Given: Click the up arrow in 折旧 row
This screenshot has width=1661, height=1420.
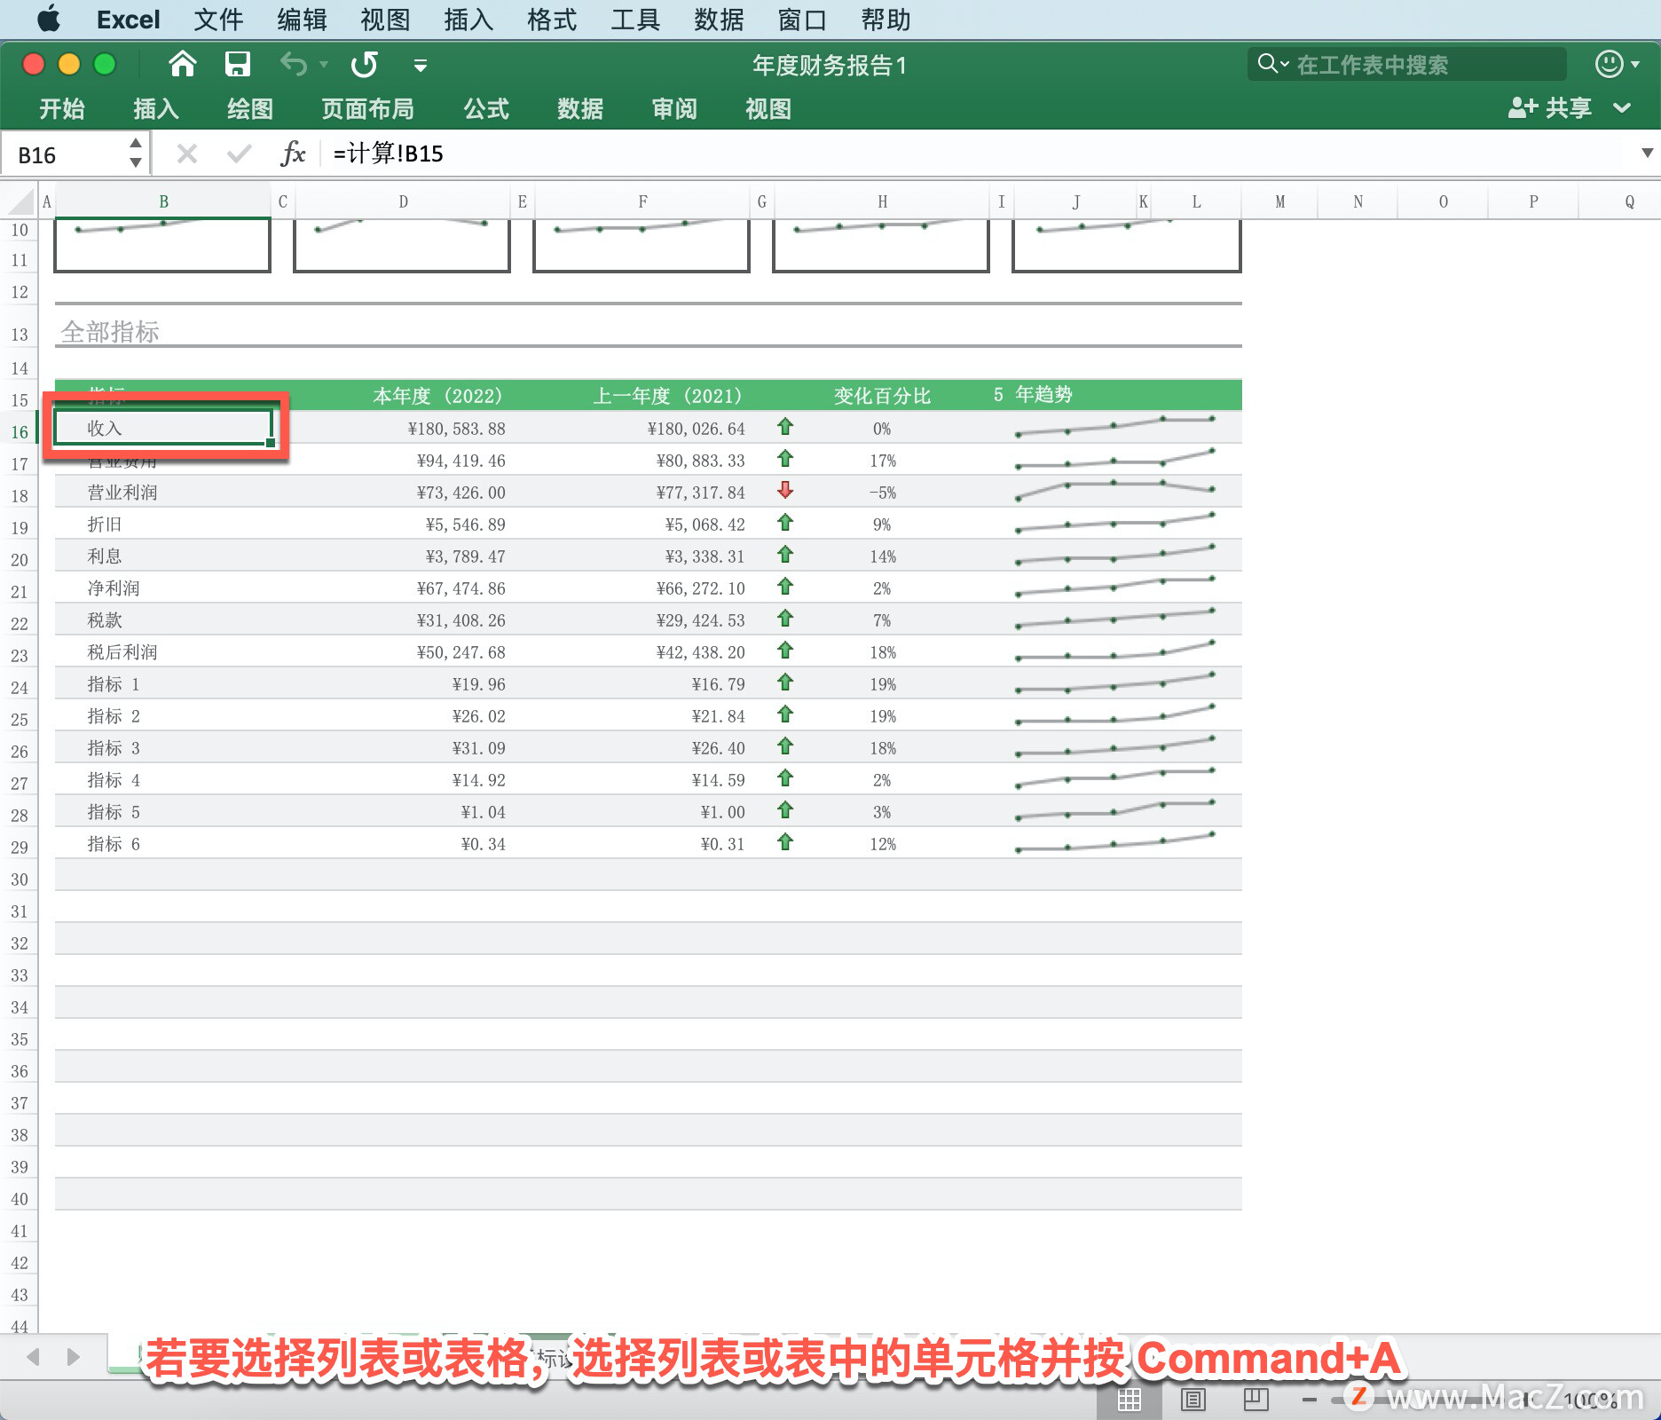Looking at the screenshot, I should (x=785, y=523).
